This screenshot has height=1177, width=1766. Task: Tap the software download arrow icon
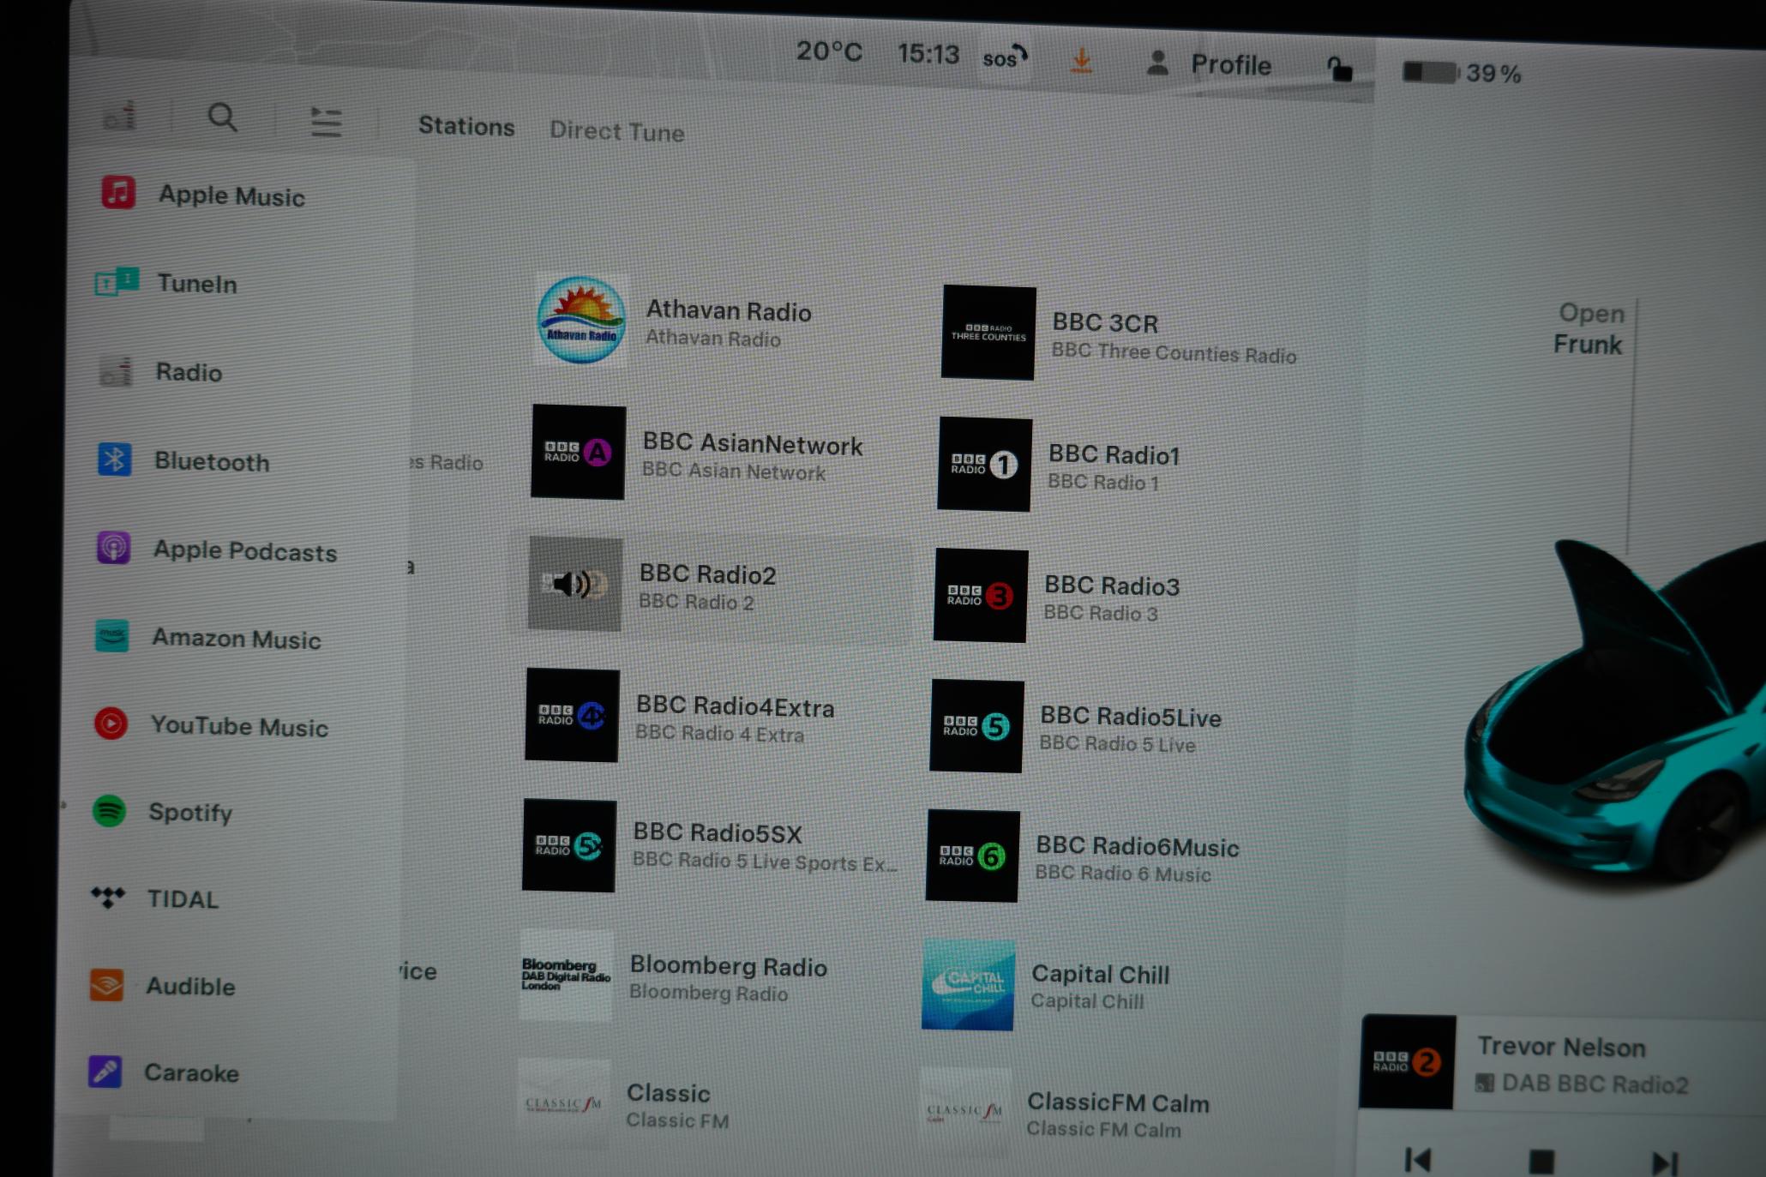[1082, 61]
